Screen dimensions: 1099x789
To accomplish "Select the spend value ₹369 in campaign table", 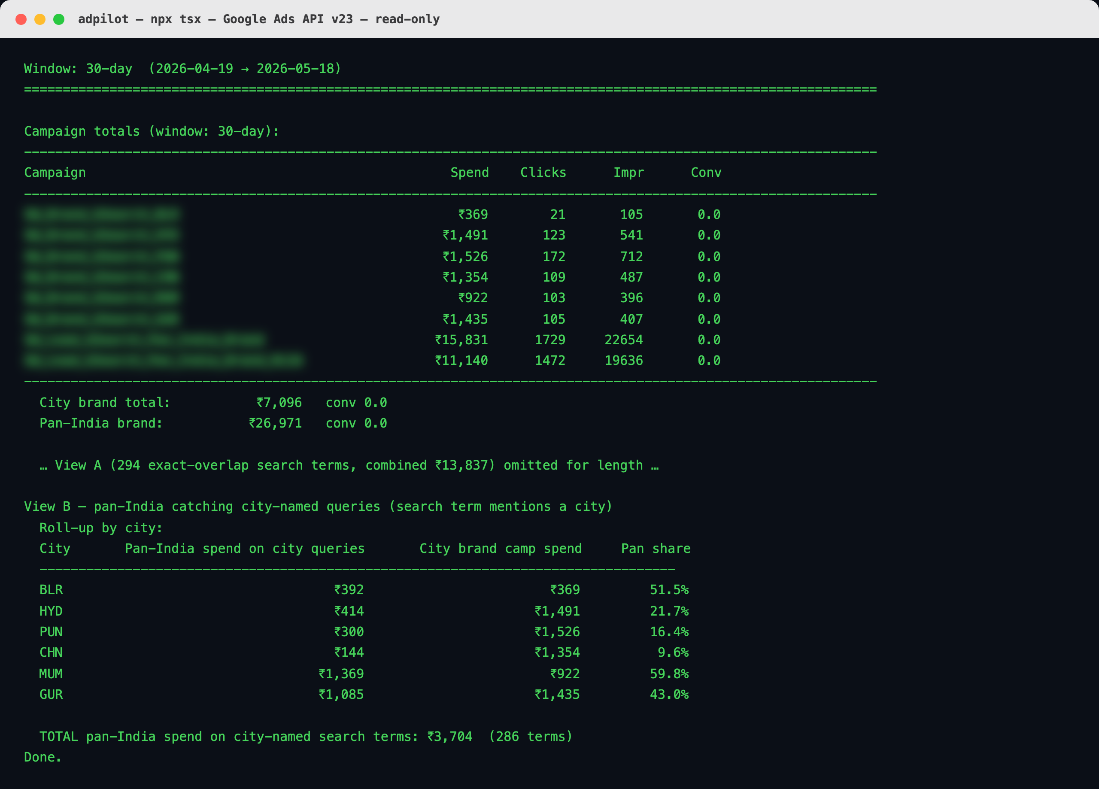I will pos(473,214).
